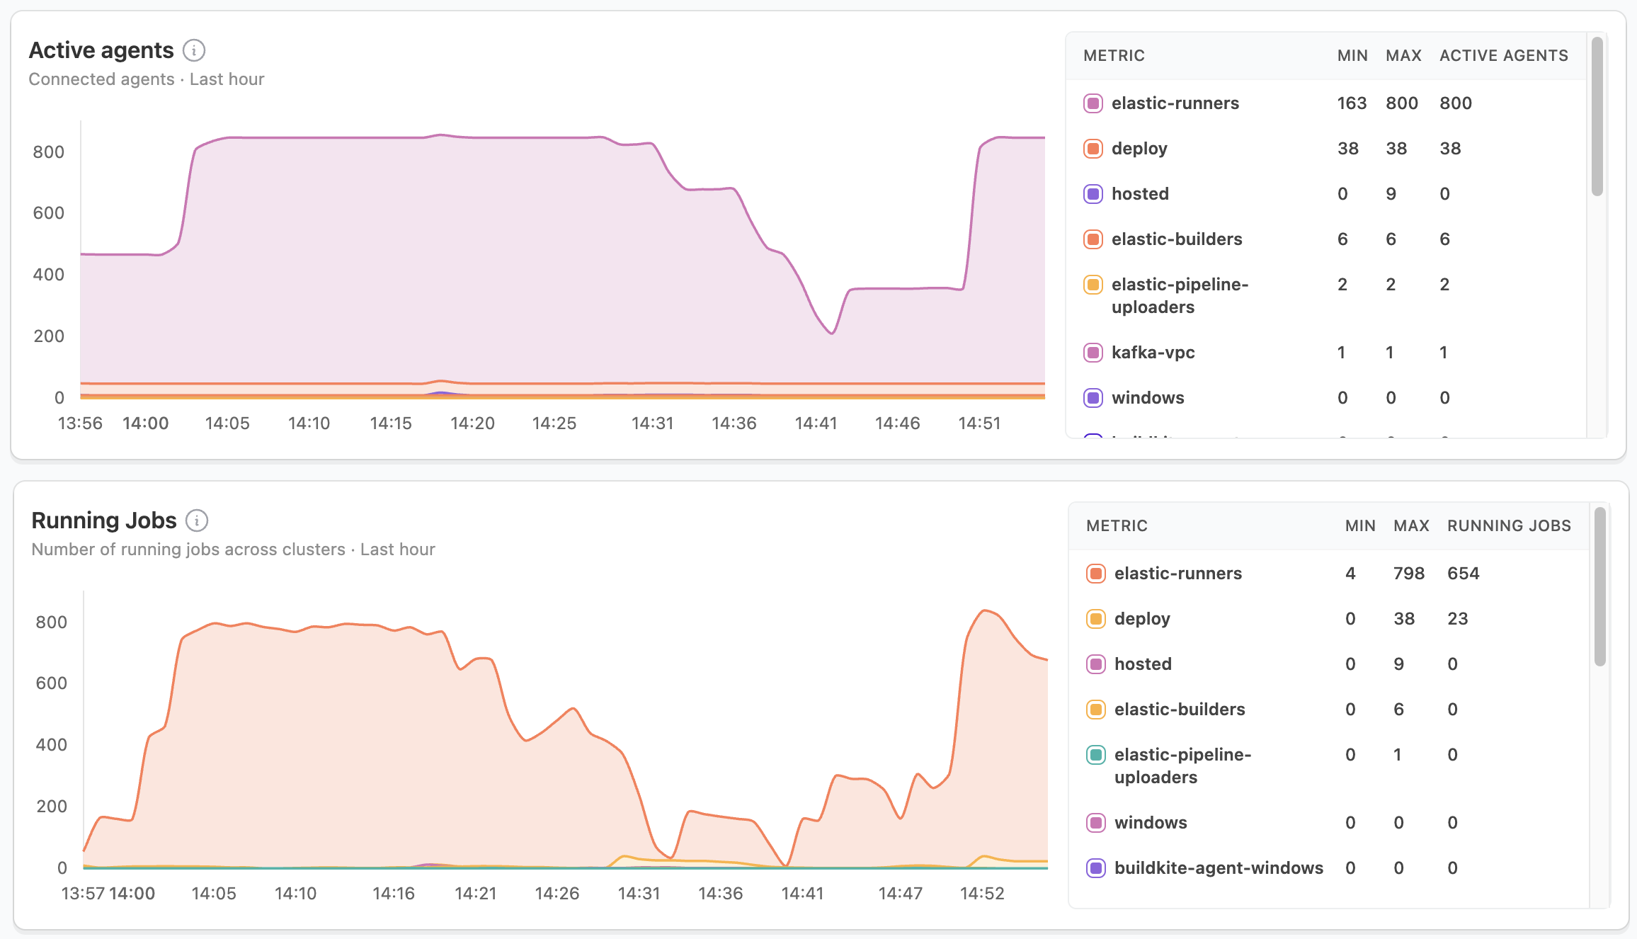The image size is (1637, 939).
Task: Click the windows swatch icon in Running Jobs legend
Action: click(1095, 822)
